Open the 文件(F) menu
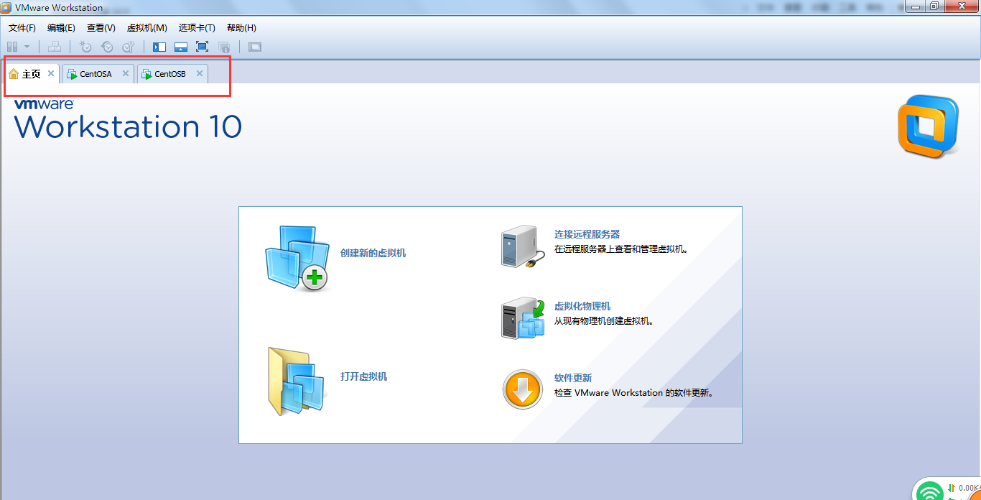 [22, 28]
